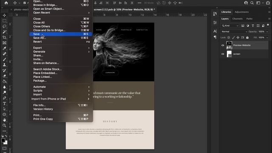The image size is (272, 153).
Task: Open the Kind filter dropdown
Action: coord(230,25)
